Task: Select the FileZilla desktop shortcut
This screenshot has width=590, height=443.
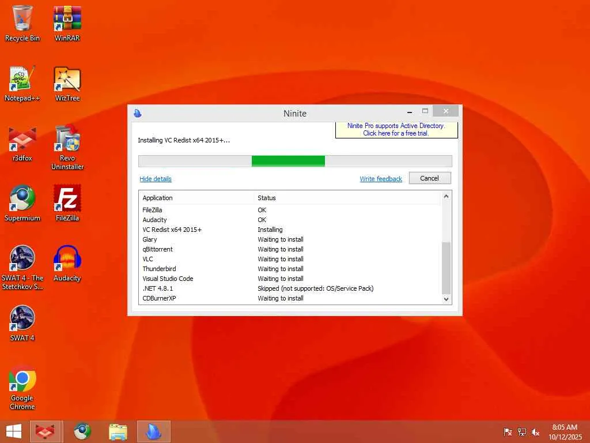Action: pyautogui.click(x=67, y=204)
